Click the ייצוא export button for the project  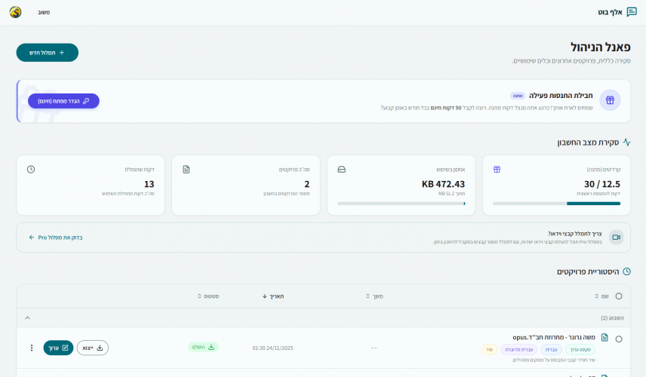coord(93,348)
